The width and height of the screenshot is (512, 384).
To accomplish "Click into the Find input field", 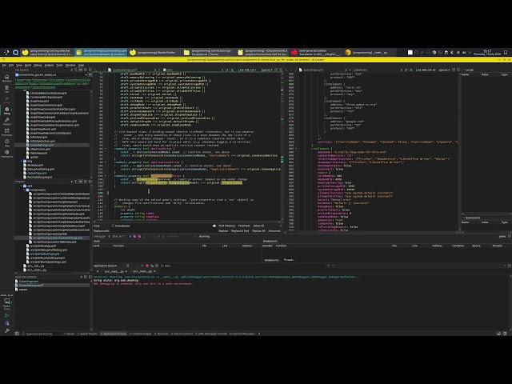I will tap(162, 226).
